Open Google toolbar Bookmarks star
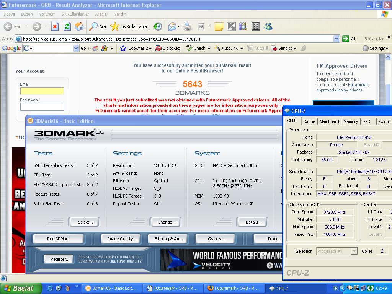This screenshot has width=392, height=294. tap(123, 48)
